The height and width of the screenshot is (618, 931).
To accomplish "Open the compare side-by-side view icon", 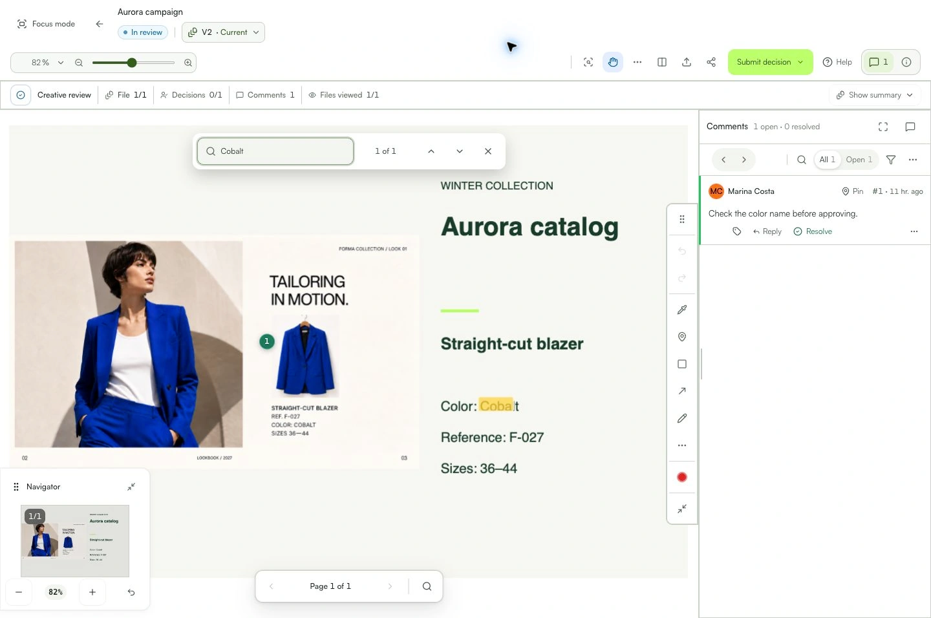I will click(x=662, y=62).
